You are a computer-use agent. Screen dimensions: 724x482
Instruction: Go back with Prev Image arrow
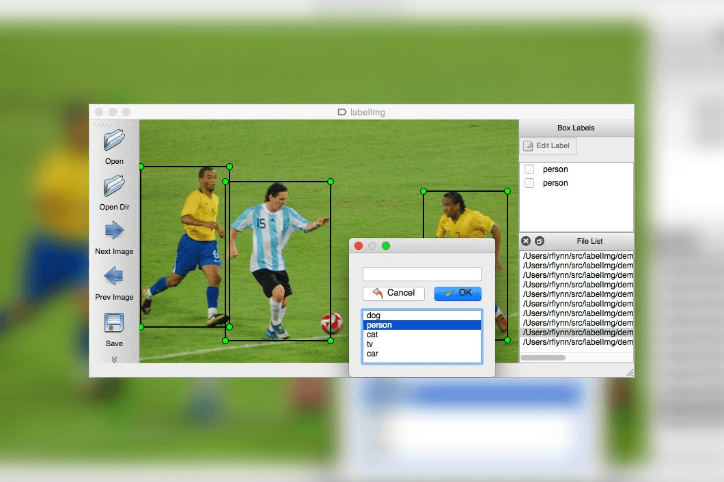[x=114, y=276]
